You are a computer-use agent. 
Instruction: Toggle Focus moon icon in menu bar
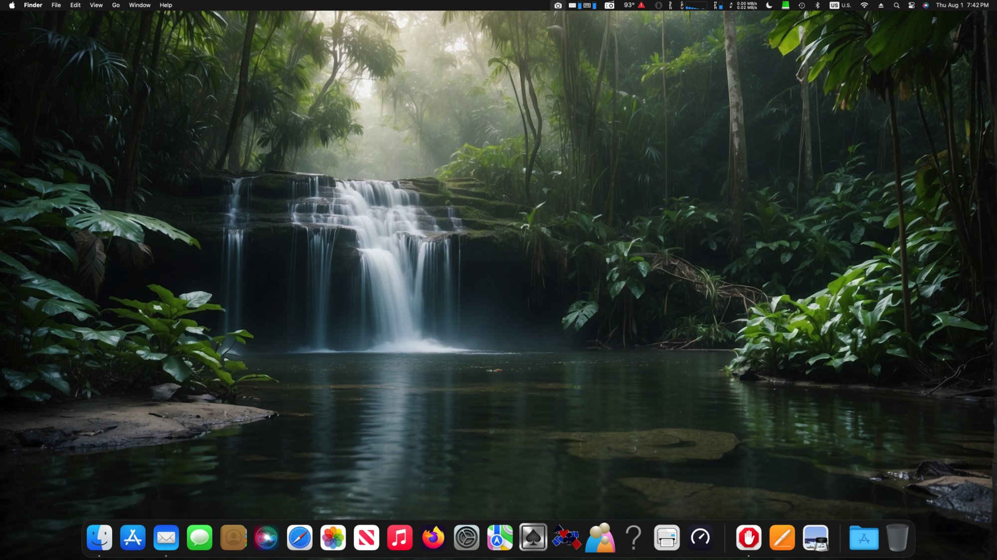(x=769, y=5)
